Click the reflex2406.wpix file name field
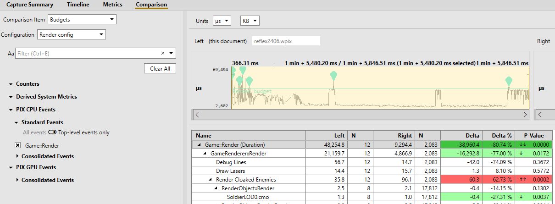This screenshot has height=204, width=555. 286,41
